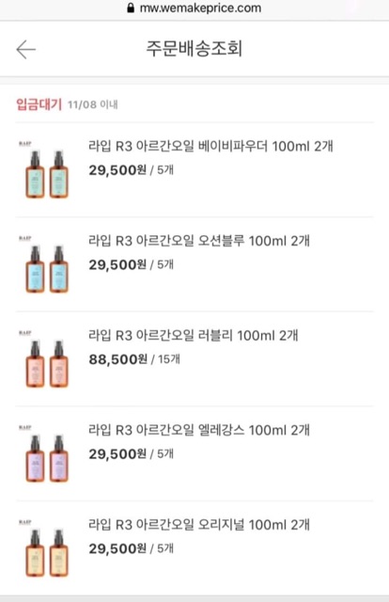The height and width of the screenshot is (602, 389).
Task: Click 베이비파우더 item's 29,500원 price
Action: 117,170
